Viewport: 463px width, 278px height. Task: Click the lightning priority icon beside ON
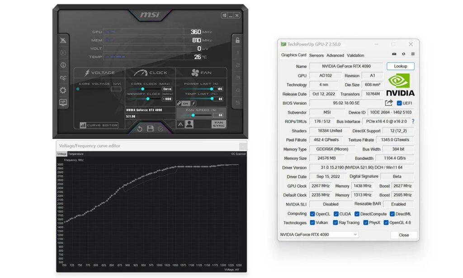point(194,103)
